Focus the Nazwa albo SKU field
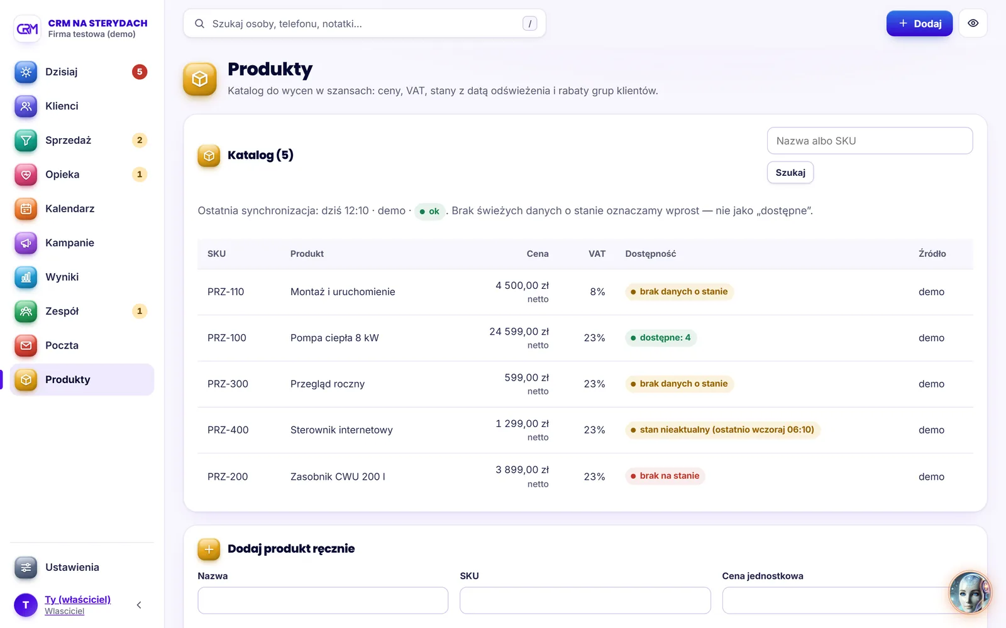 coord(870,141)
